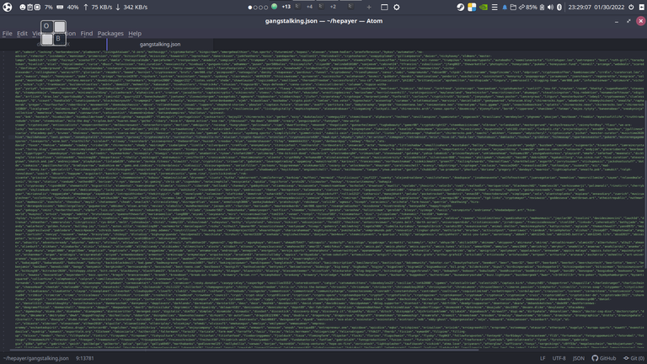Click the +4 task group indicator
The width and height of the screenshot is (647, 364).
click(x=309, y=7)
